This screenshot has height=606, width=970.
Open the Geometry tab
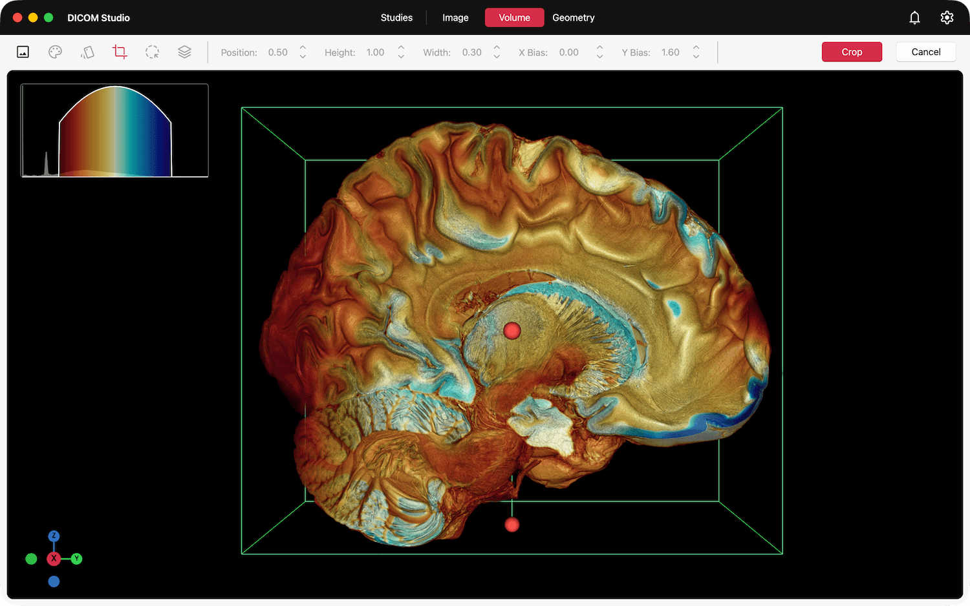pos(574,17)
